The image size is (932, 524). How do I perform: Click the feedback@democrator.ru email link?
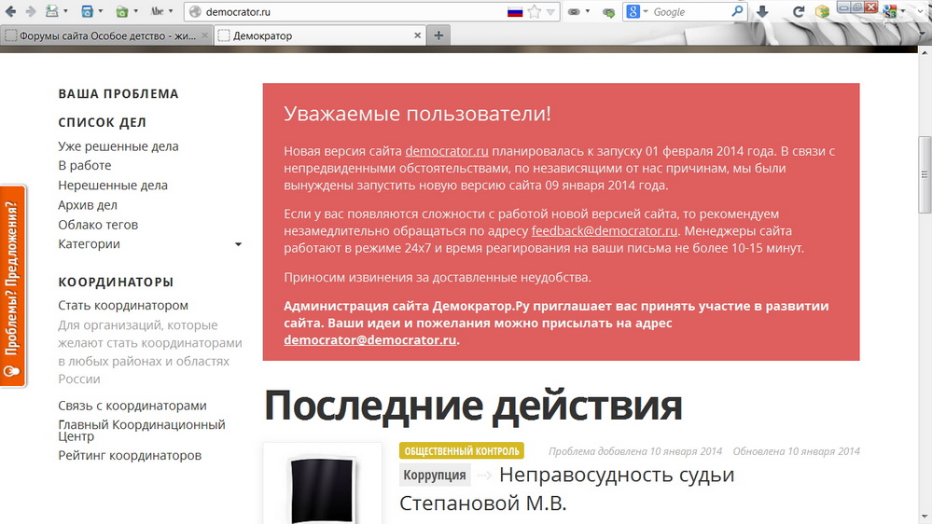[x=605, y=231]
